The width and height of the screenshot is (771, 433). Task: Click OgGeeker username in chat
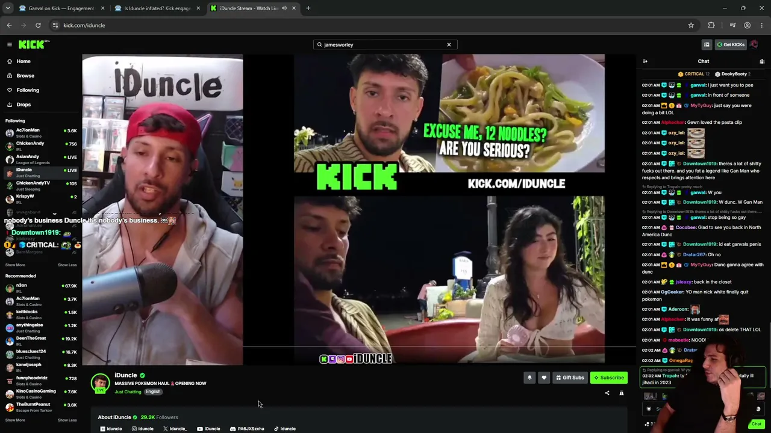(x=672, y=292)
